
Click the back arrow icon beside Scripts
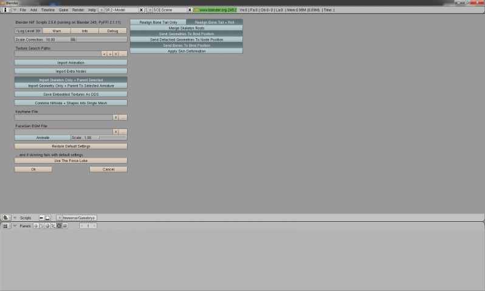pyautogui.click(x=41, y=218)
